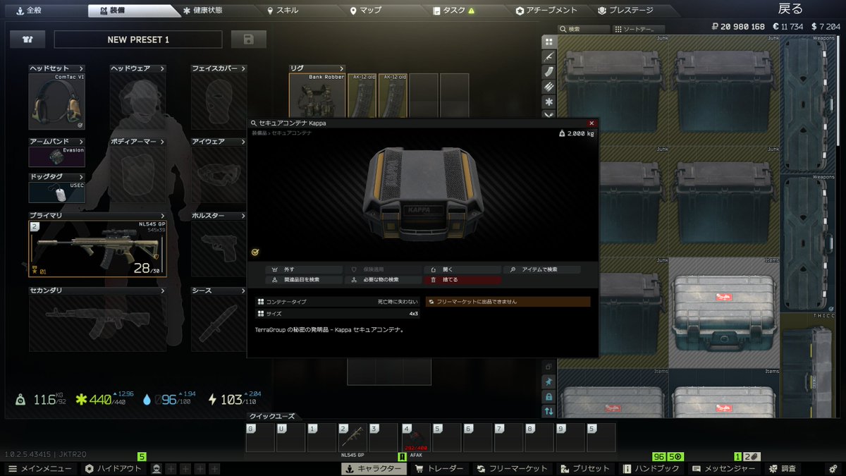Viewport: 846px width, 476px height.
Task: Open the 健康状態 tab
Action: coord(202,11)
